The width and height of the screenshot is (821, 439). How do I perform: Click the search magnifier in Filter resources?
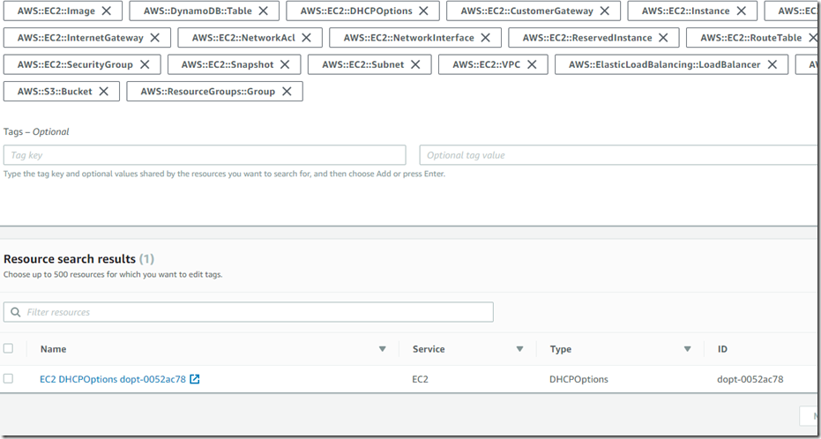[x=16, y=312]
